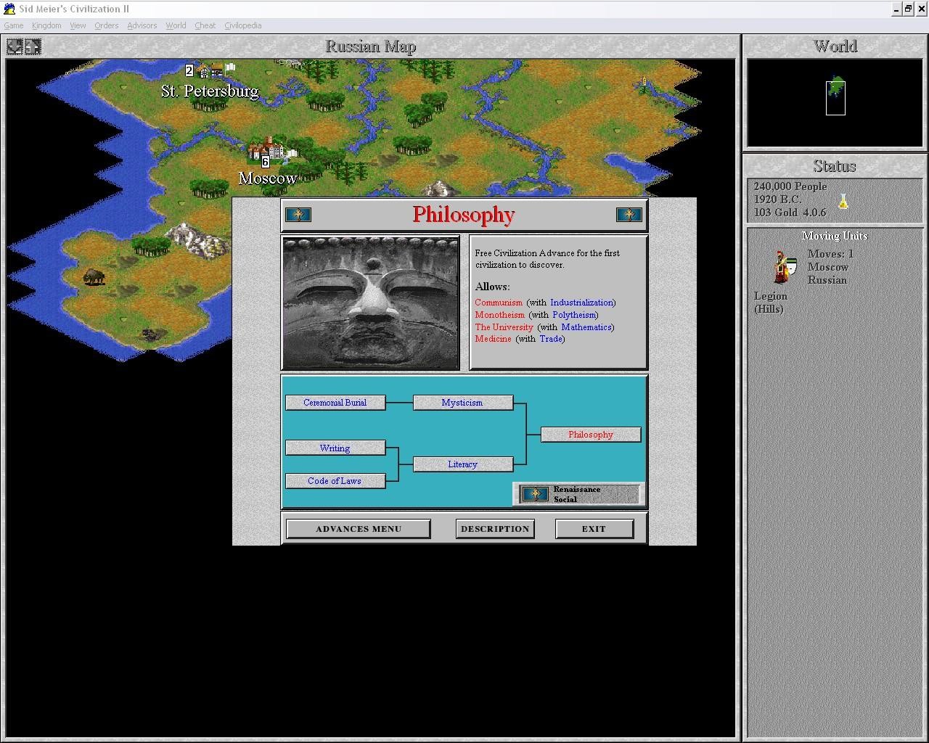Click the Renaissance Social category emblem icon
Viewport: 929px width, 743px height.
point(535,494)
